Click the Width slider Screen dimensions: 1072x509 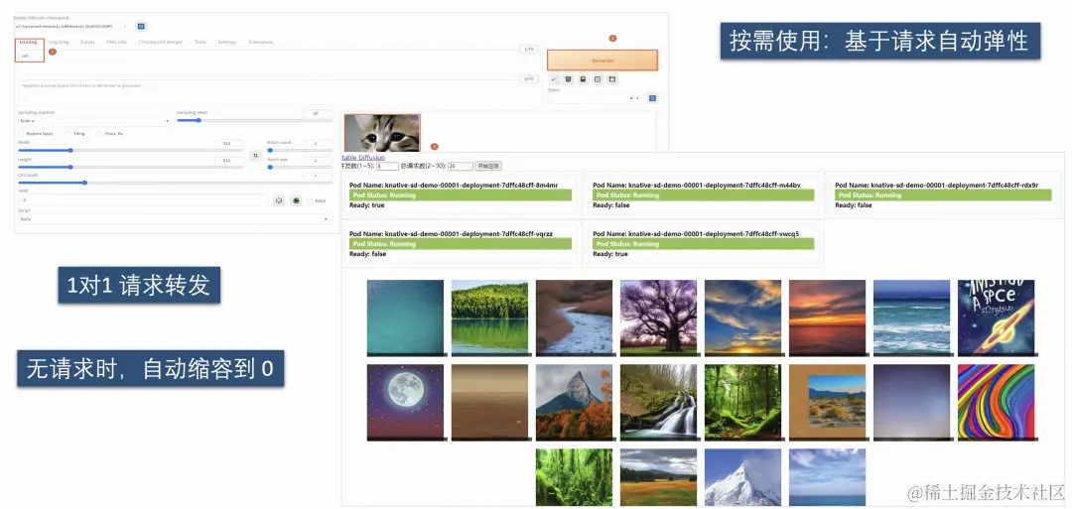coord(130,150)
